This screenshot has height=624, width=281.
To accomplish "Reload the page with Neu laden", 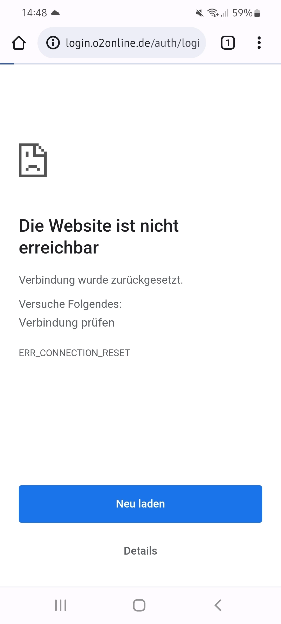I will point(140,504).
